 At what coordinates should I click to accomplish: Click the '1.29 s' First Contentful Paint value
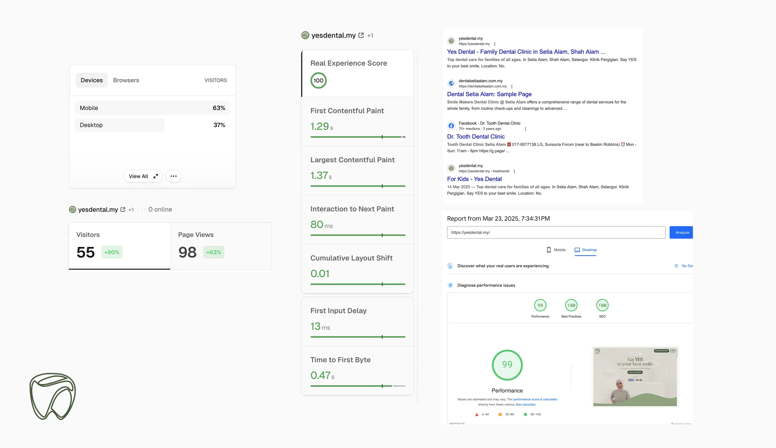[x=321, y=126]
